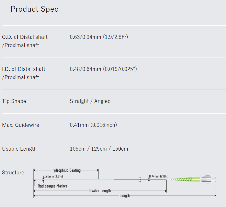Click the Product Spec heading
The image size is (226, 207).
34,9
